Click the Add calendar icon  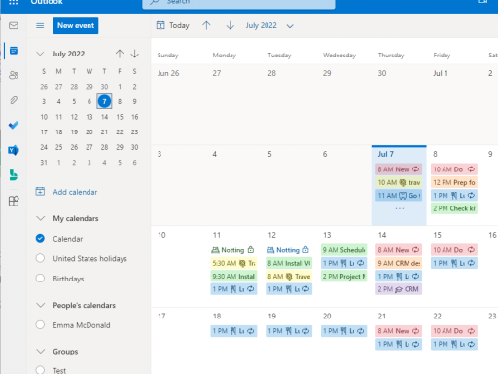point(40,192)
